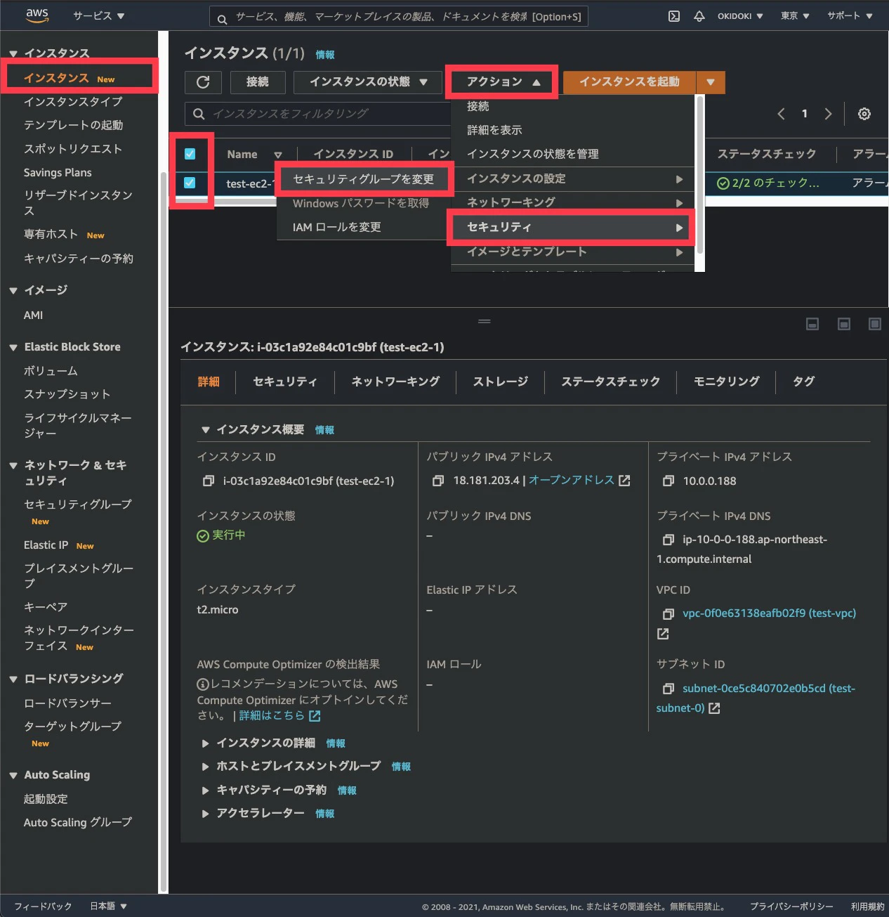Open the サポート menu
Image resolution: width=889 pixels, height=917 pixels.
(x=850, y=16)
